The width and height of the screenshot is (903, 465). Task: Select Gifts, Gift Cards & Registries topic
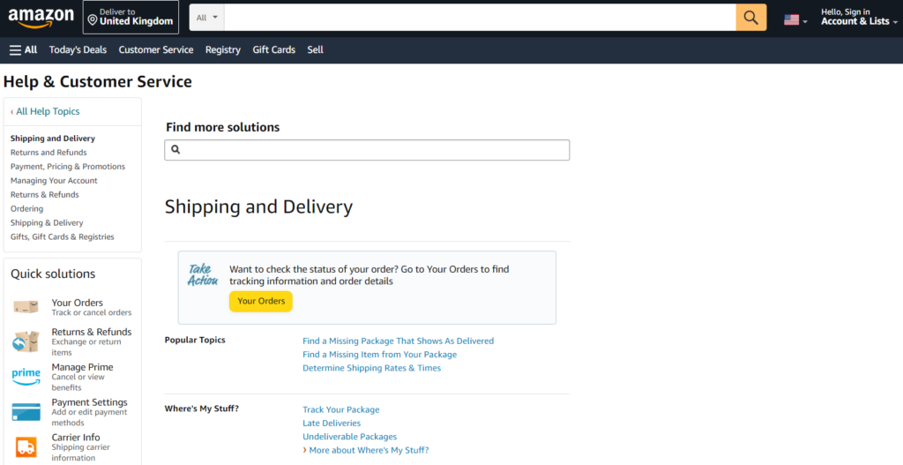point(63,236)
